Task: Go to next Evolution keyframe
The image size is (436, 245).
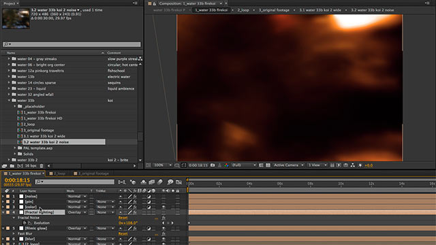Action: tap(172, 223)
